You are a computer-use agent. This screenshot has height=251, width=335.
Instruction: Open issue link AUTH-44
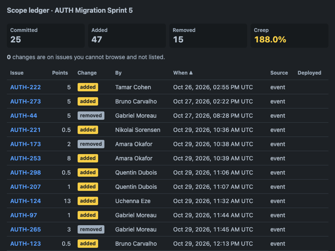(x=24, y=116)
